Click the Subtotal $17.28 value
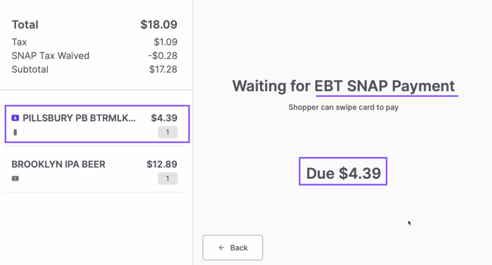This screenshot has height=265, width=492. [x=163, y=69]
